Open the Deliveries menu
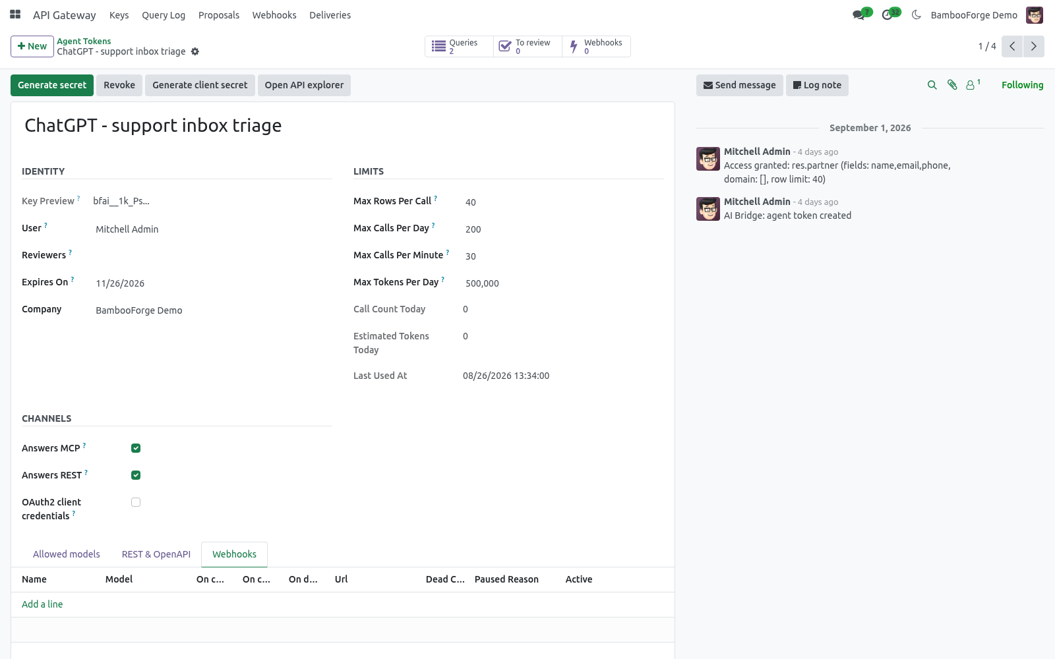The width and height of the screenshot is (1055, 659). [330, 15]
